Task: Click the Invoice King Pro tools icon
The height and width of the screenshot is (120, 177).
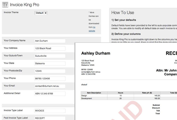Action: (5, 5)
